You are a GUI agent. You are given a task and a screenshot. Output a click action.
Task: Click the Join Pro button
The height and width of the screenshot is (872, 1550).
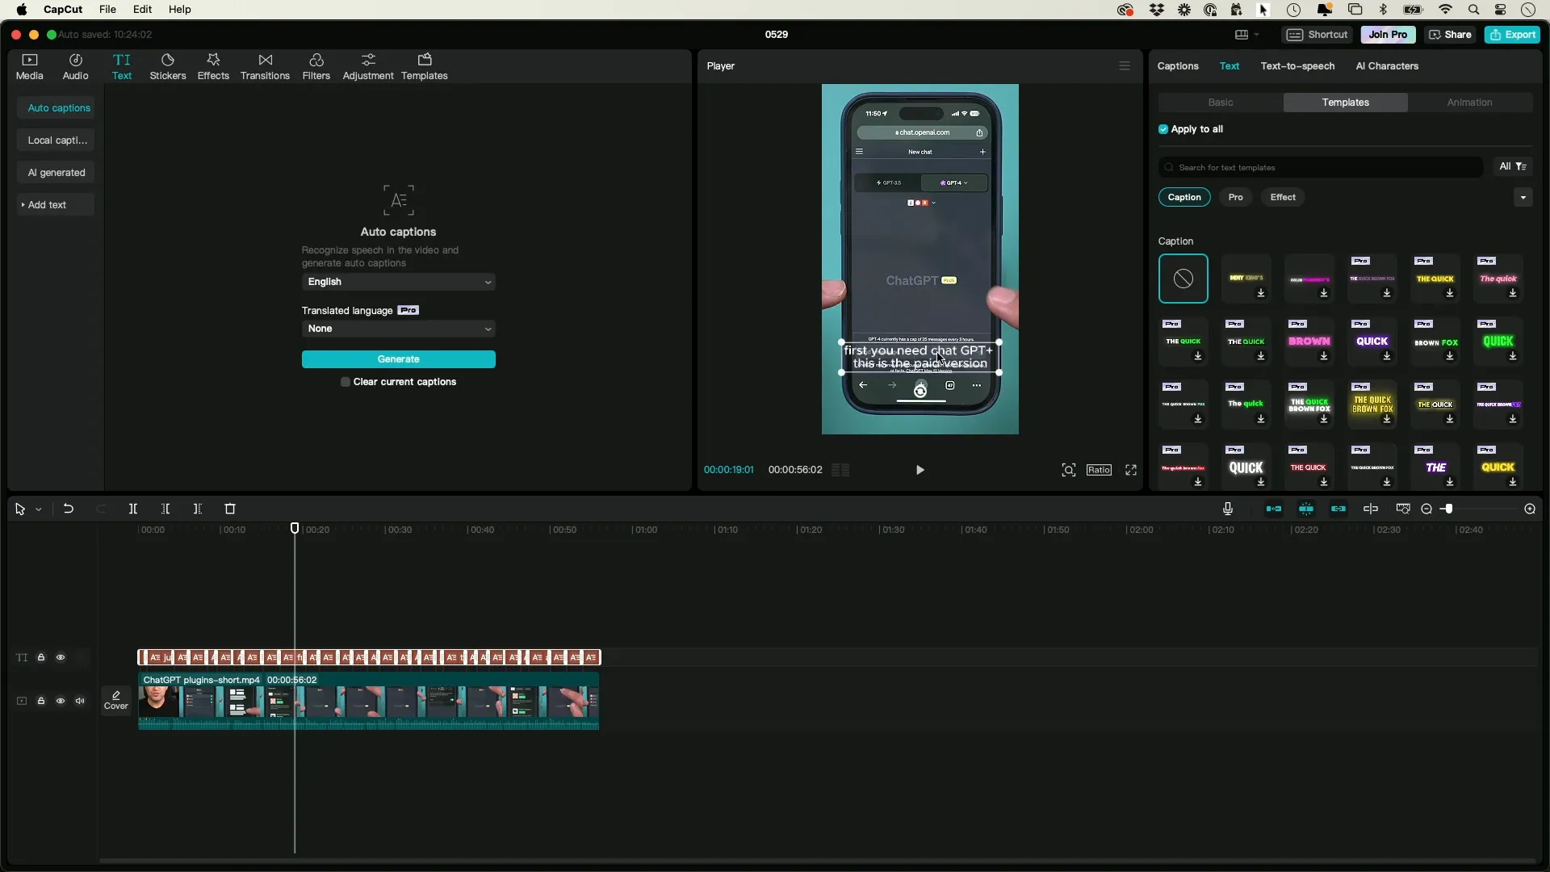1388,35
